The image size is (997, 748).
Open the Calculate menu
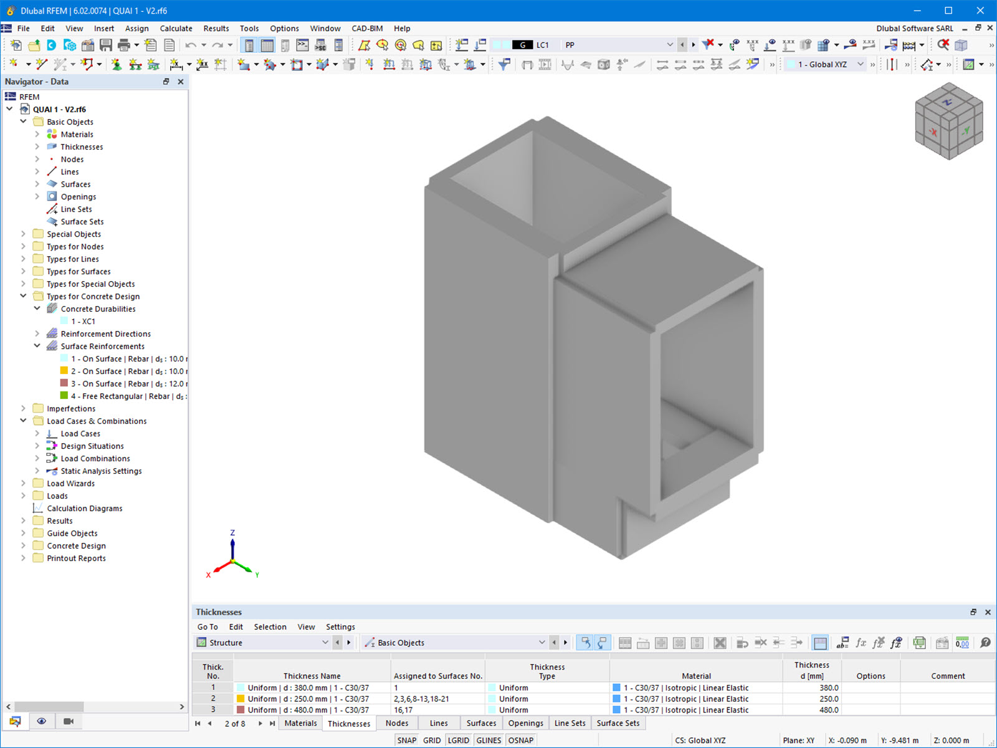176,28
